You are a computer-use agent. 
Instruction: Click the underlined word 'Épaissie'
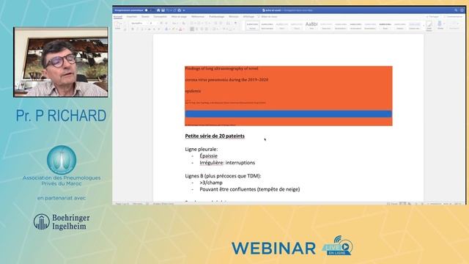point(208,155)
